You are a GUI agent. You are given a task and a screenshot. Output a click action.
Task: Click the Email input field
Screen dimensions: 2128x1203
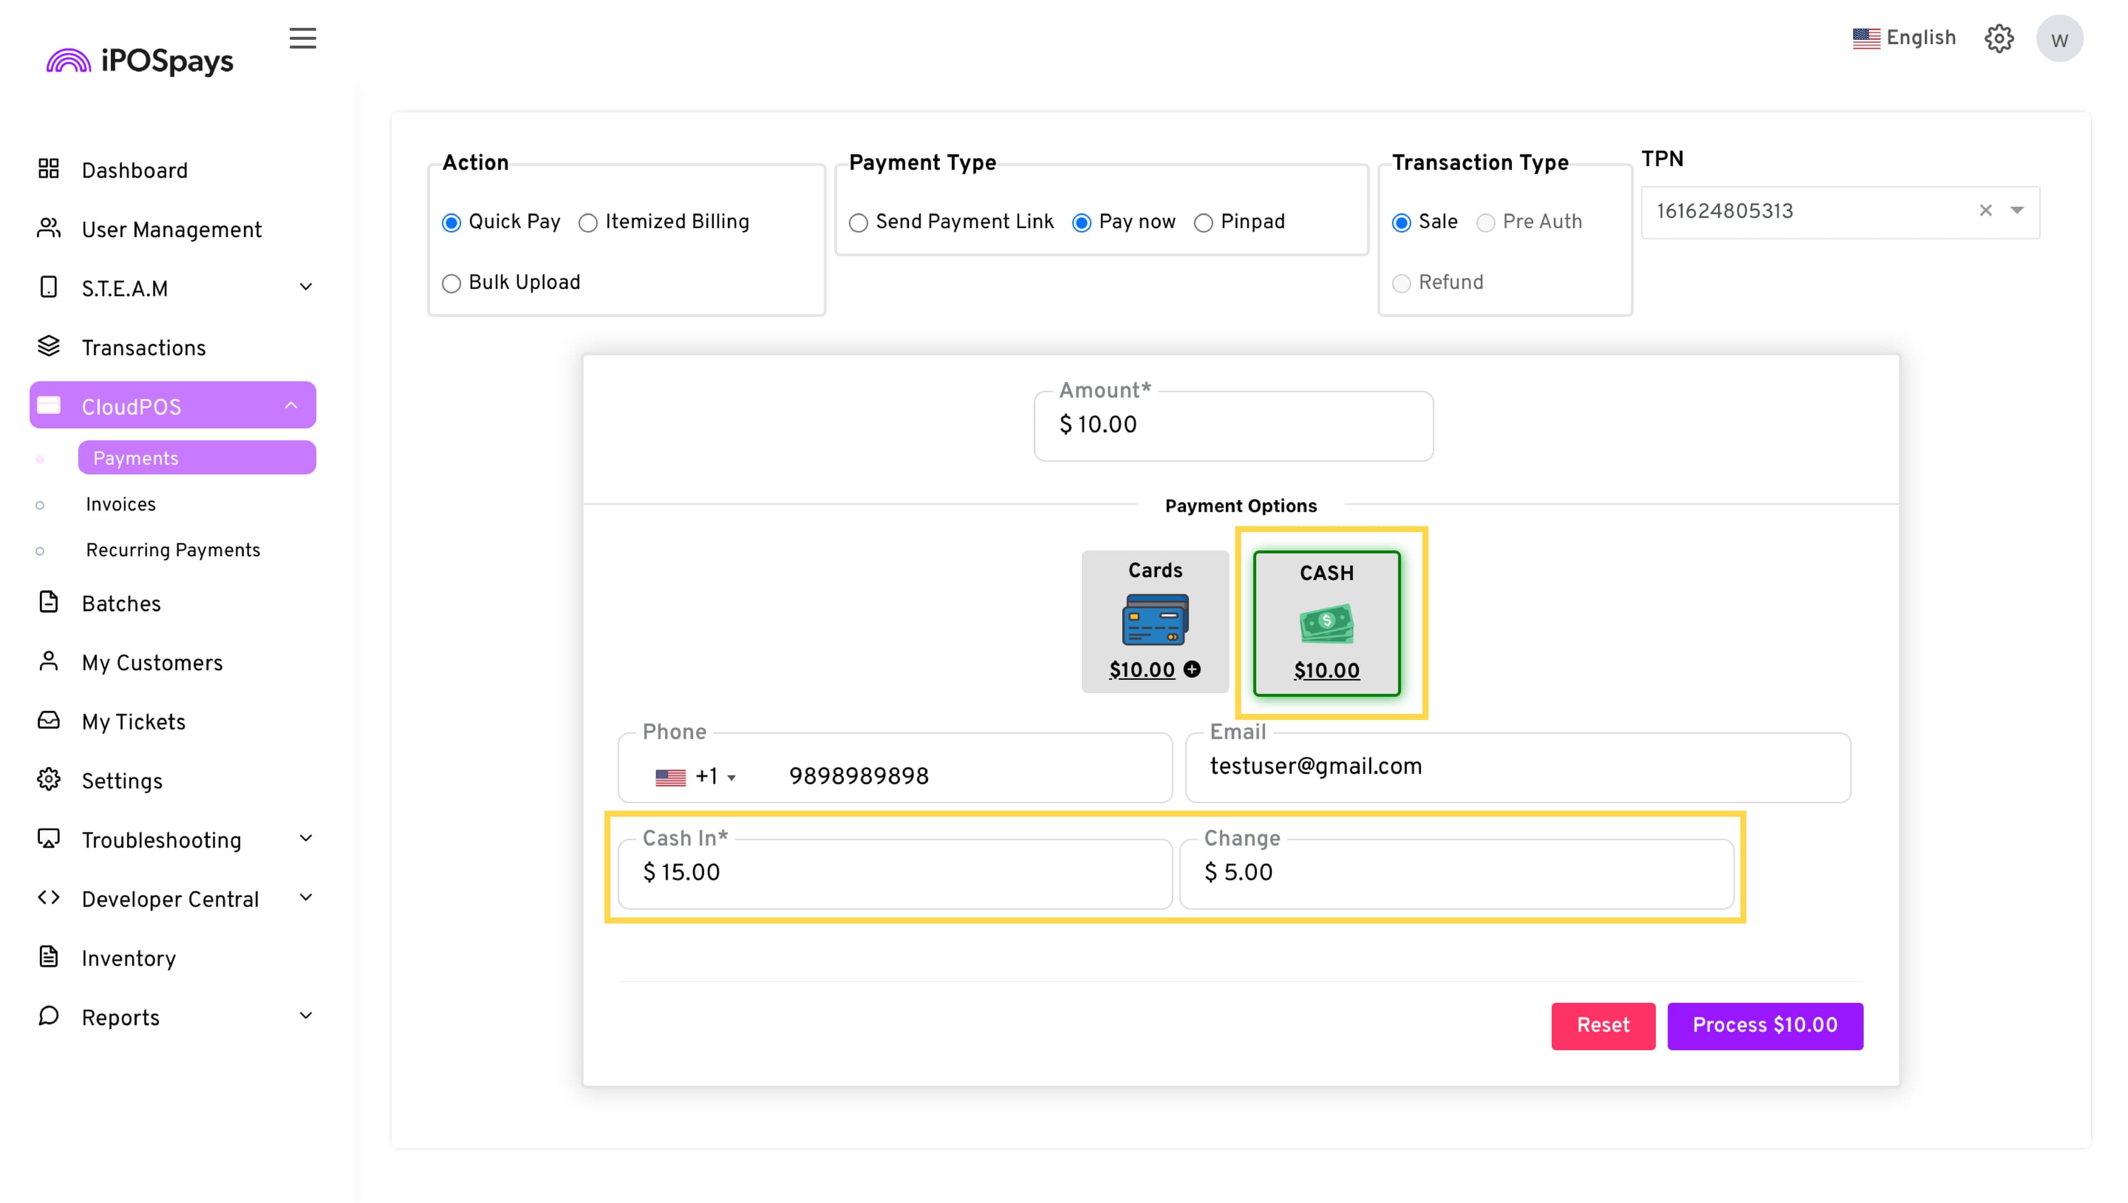point(1517,768)
